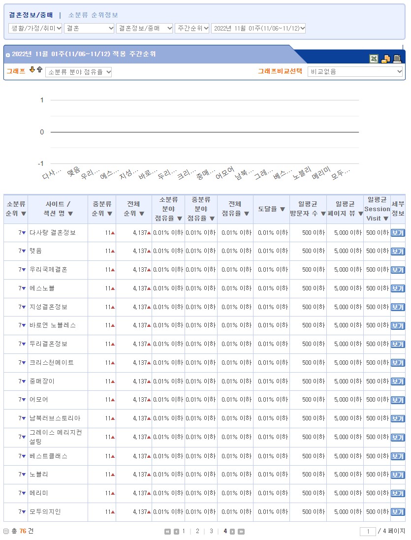
Task: Click the graph down arrow icon
Action: 32,70
